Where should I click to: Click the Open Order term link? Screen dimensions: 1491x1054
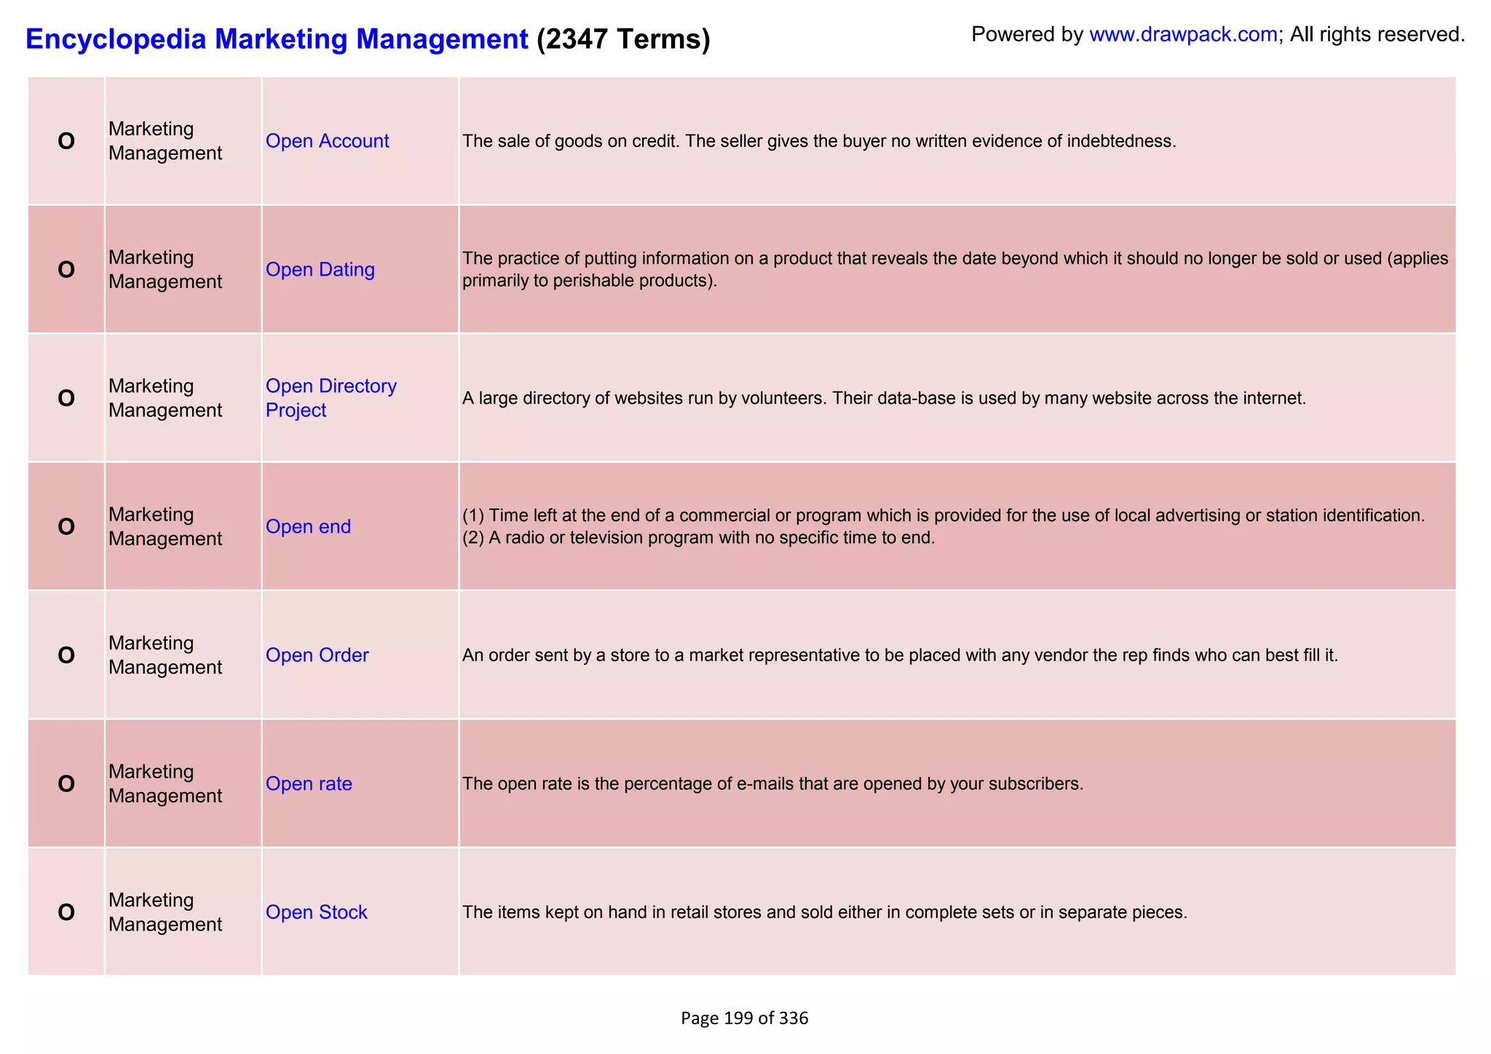click(317, 655)
